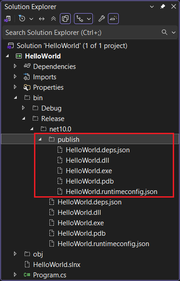Click the publish folder icon
The height and width of the screenshot is (281, 180).
[x=51, y=139]
